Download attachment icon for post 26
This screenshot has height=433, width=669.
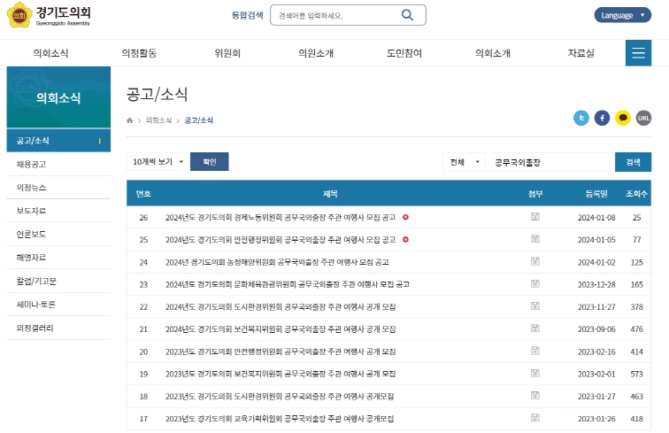[x=535, y=217]
